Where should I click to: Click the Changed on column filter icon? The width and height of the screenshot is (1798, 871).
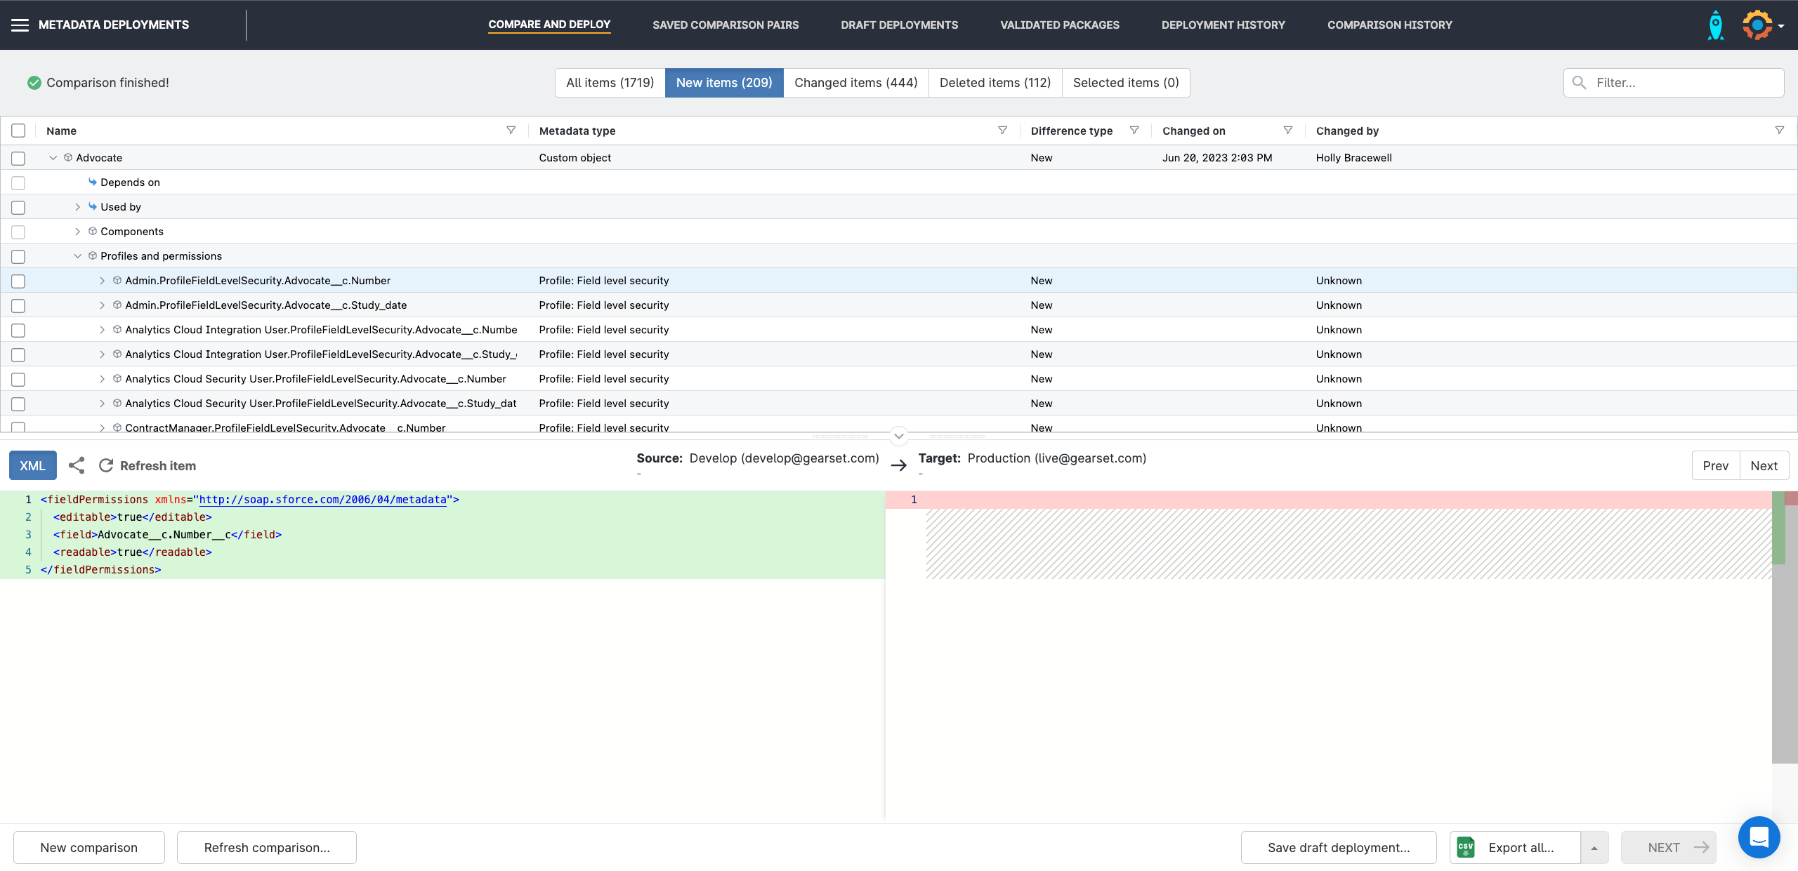click(x=1287, y=131)
